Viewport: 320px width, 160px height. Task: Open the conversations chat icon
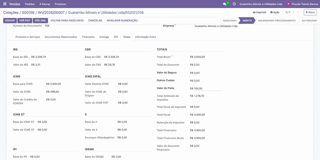click(x=224, y=4)
